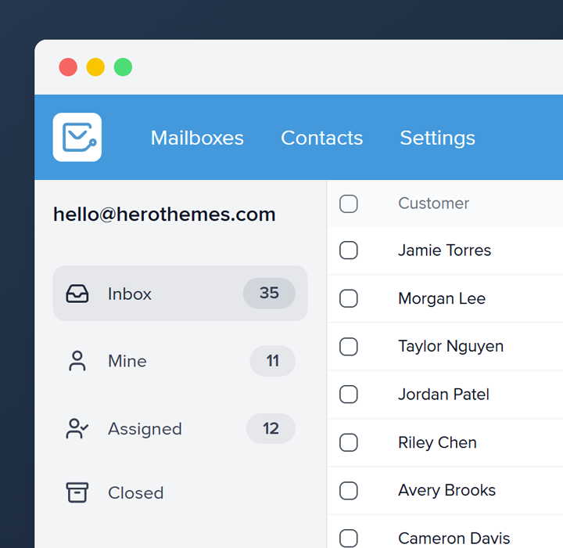Click the Mine person icon
Screen dimensions: 563x548
pos(77,361)
